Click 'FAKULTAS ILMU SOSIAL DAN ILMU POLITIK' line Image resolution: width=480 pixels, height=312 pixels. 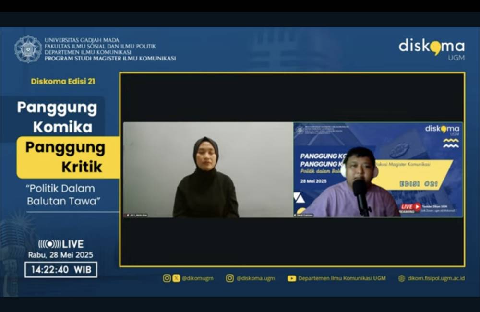(x=100, y=46)
